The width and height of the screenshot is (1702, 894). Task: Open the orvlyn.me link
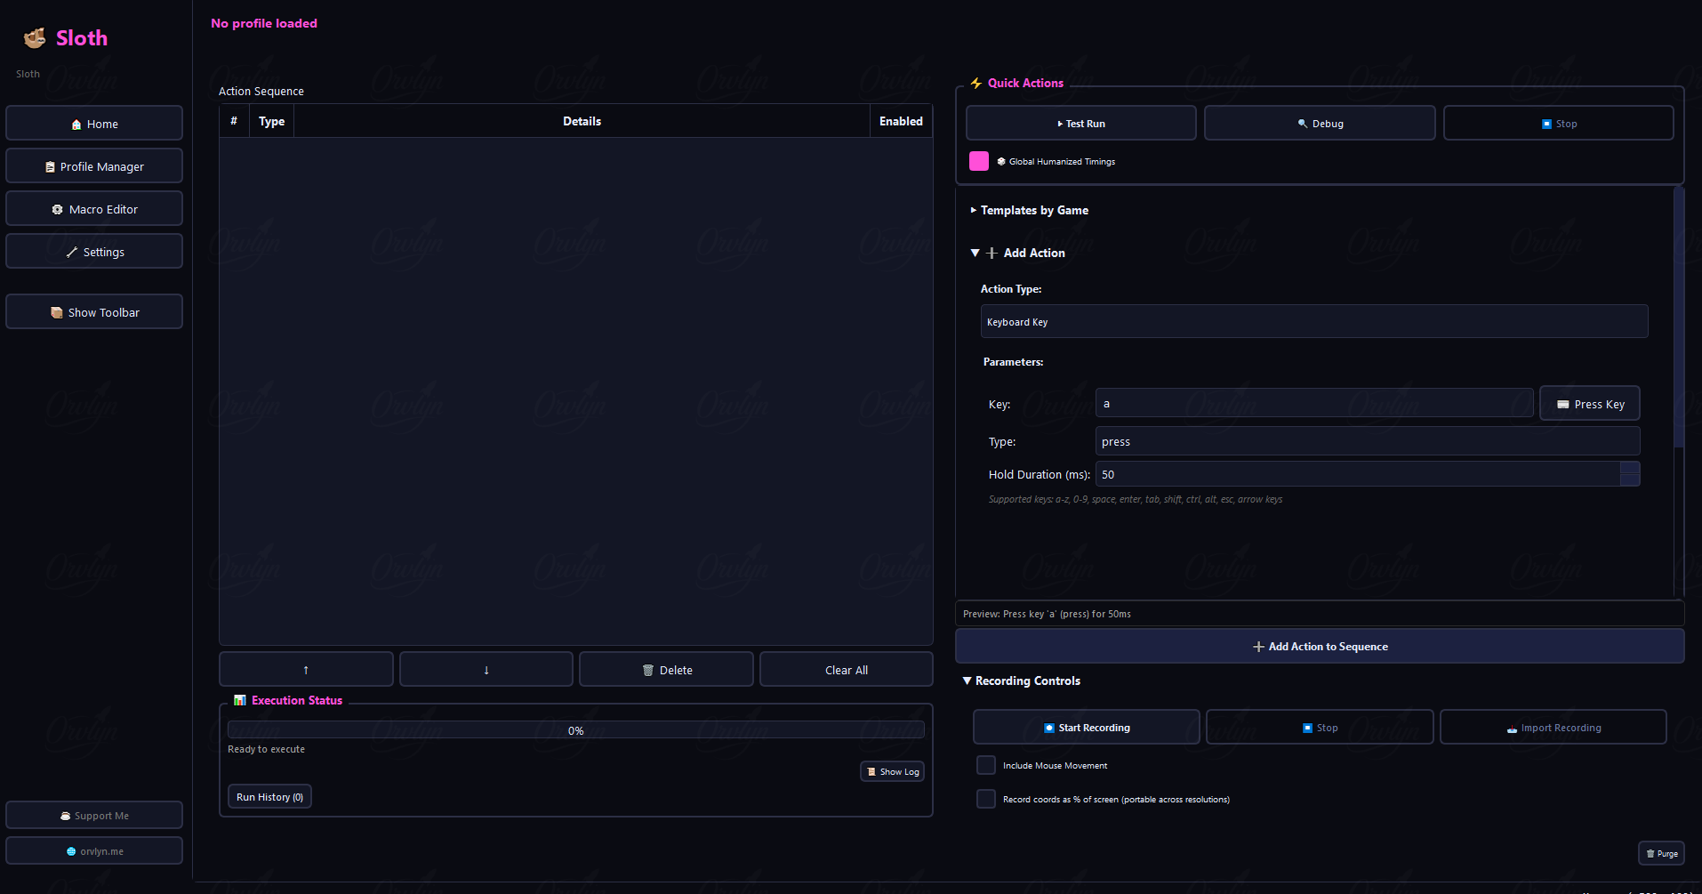click(x=94, y=851)
